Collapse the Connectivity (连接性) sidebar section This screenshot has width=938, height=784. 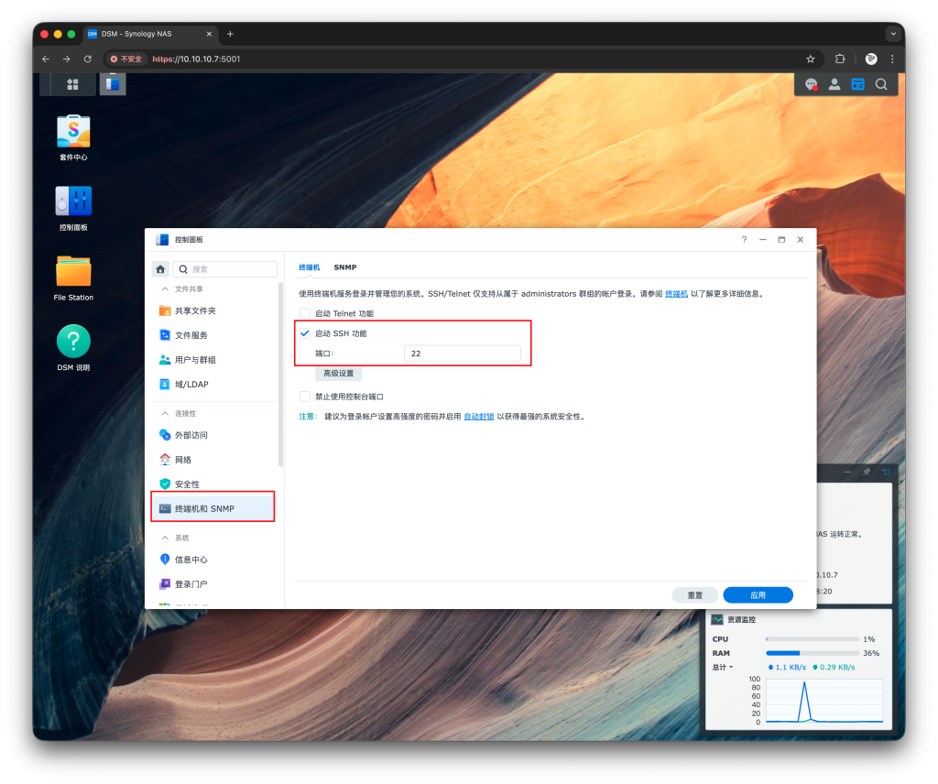pos(165,413)
